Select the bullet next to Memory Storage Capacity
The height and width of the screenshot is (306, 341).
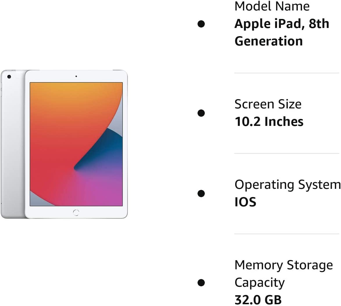click(x=201, y=282)
